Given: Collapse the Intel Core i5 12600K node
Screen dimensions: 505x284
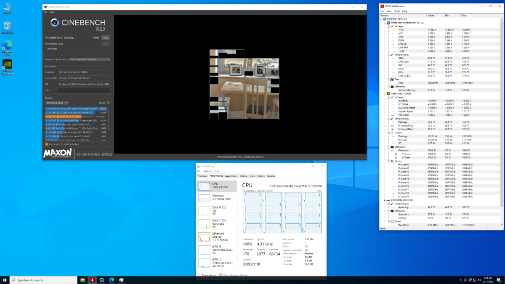Looking at the screenshot, I should [x=385, y=93].
